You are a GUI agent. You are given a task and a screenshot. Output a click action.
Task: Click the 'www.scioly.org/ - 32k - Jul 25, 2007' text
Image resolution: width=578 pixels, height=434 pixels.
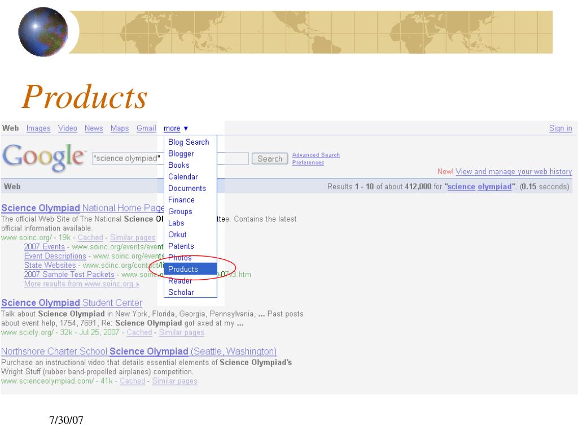[60, 332]
